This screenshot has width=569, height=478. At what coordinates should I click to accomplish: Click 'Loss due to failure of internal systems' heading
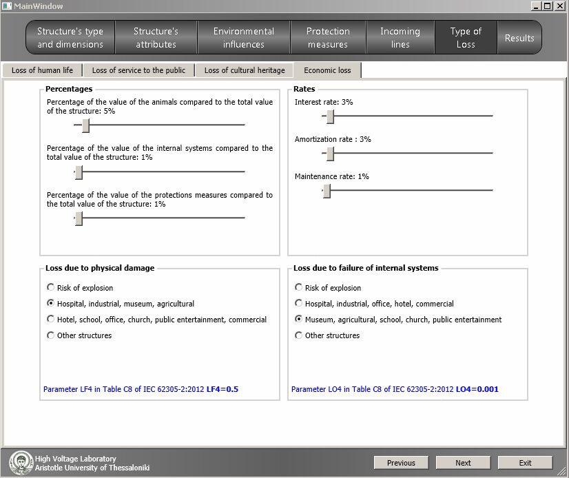coord(366,268)
